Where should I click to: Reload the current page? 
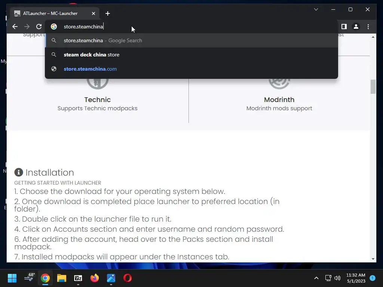point(39,27)
